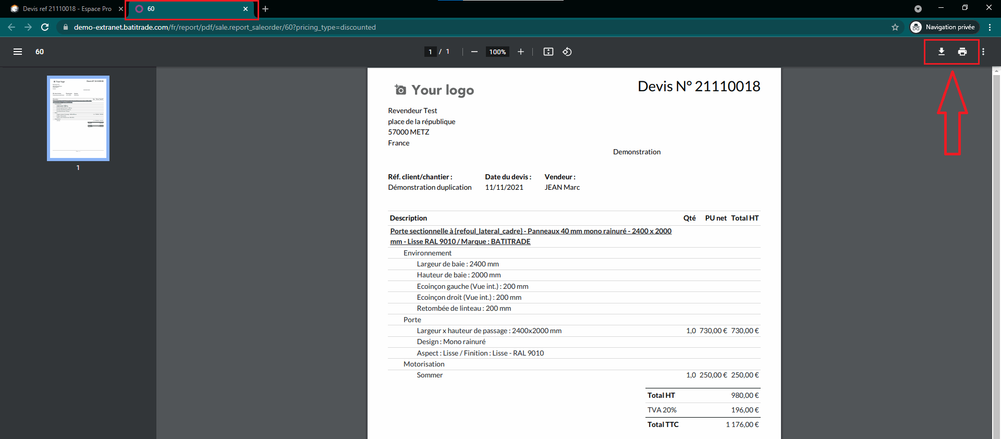
Task: Click 'Démonstration duplication' reference text
Action: coord(430,187)
